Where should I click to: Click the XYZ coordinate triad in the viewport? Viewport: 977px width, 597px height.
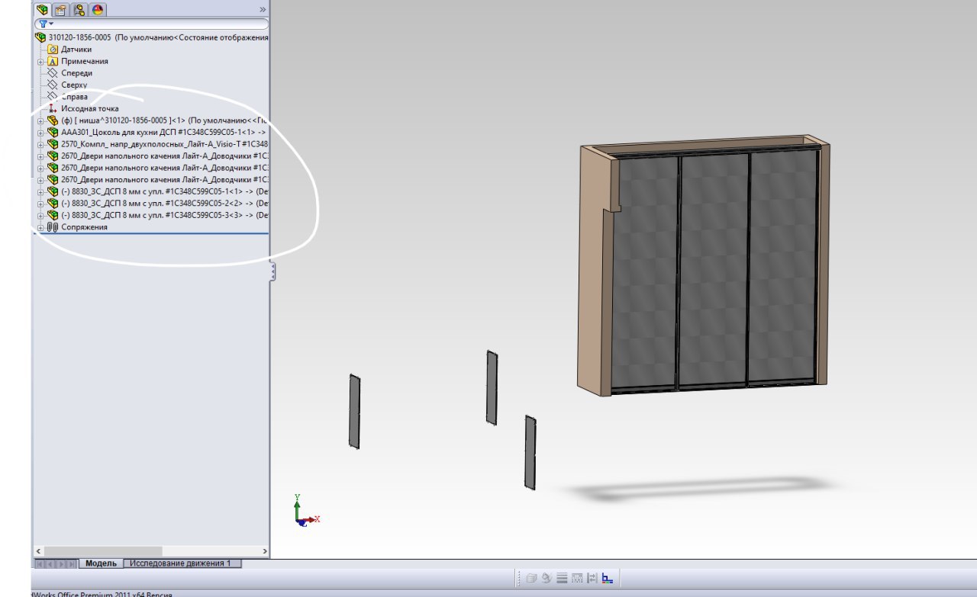pyautogui.click(x=306, y=511)
